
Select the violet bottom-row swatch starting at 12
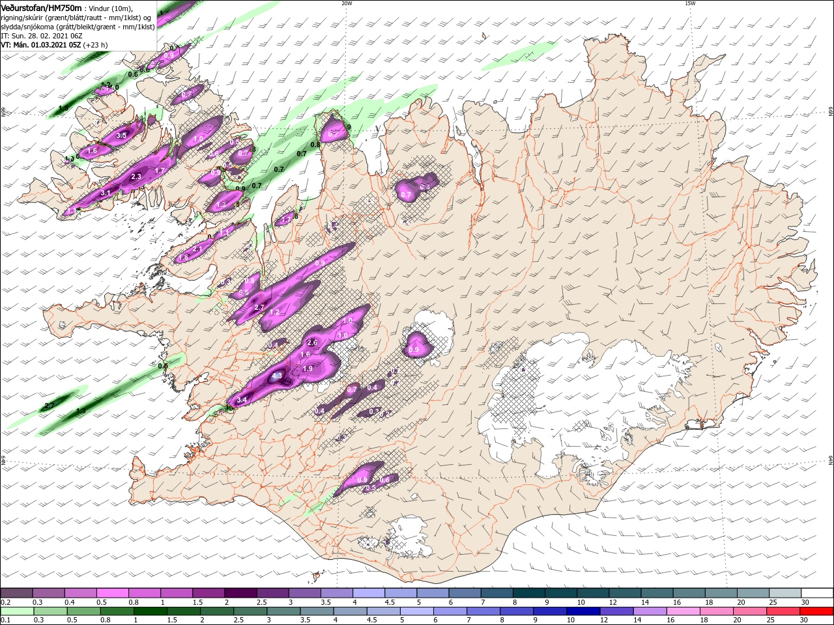616,611
